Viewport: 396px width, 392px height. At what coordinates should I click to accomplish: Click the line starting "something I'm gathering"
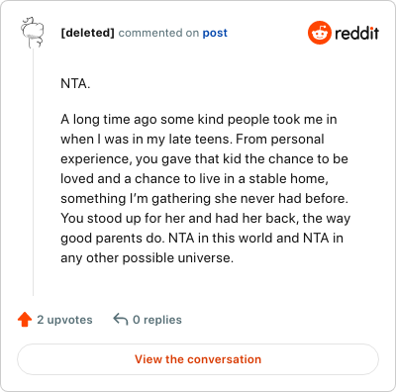(204, 198)
